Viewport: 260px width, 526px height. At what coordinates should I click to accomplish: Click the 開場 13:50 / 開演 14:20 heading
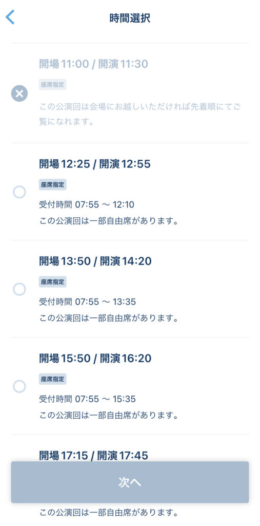coord(95,261)
